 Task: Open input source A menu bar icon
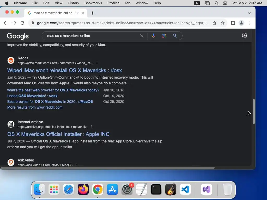point(197,3)
